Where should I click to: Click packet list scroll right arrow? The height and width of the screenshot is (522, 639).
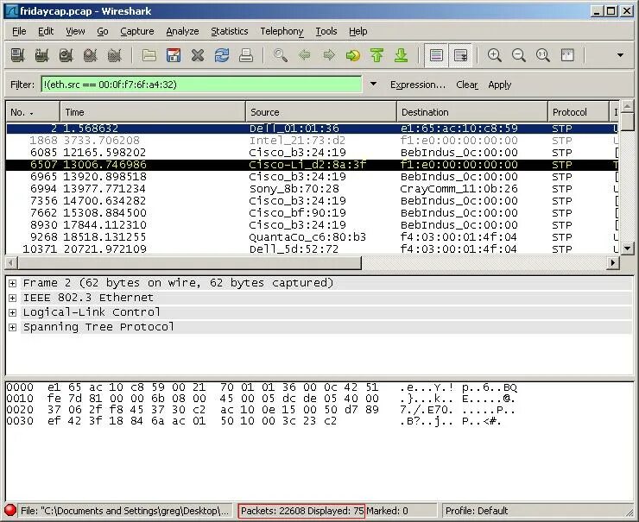[x=612, y=263]
